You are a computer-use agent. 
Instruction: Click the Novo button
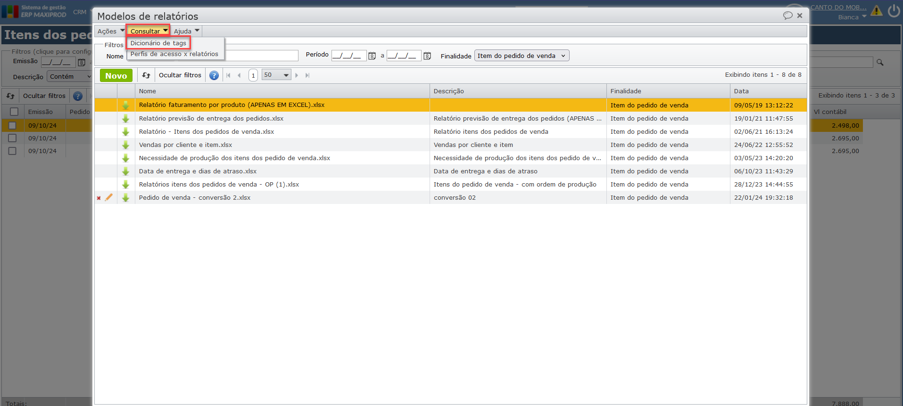tap(116, 75)
